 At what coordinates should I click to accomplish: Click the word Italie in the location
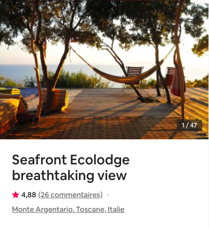116,209
